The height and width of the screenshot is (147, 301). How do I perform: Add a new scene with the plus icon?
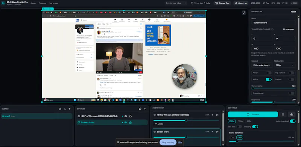point(70,109)
